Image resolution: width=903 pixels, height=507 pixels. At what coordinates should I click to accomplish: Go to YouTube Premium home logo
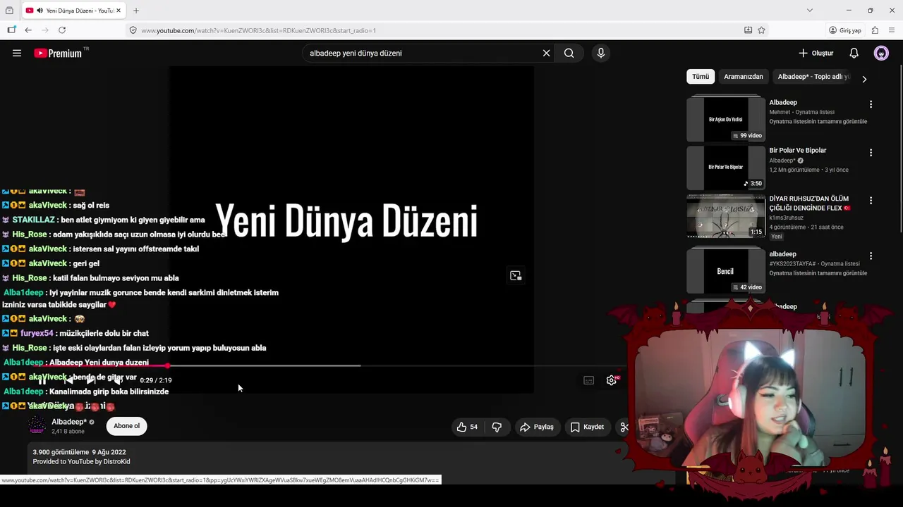tap(58, 53)
